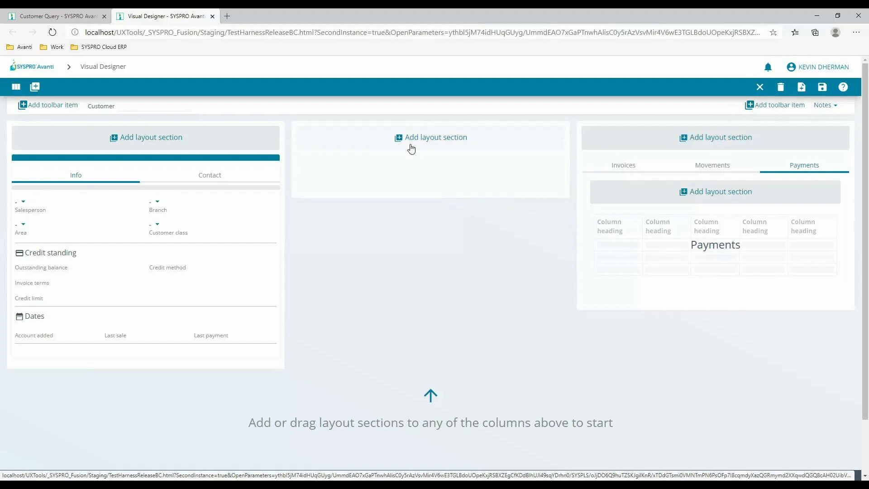Open help with the question mark icon
This screenshot has height=489, width=869.
tap(843, 87)
